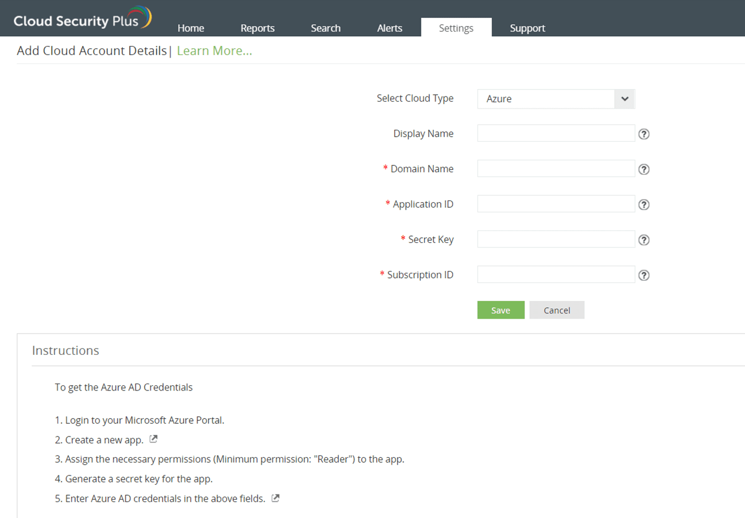Open the Alerts tab
The width and height of the screenshot is (745, 518).
(390, 28)
